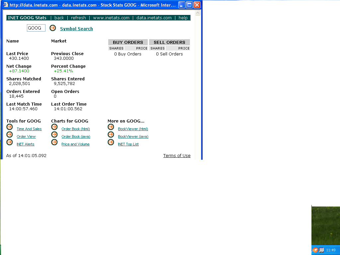Click the Net Change value +87.1400
Viewport: 340px width, 255px height.
(19, 71)
